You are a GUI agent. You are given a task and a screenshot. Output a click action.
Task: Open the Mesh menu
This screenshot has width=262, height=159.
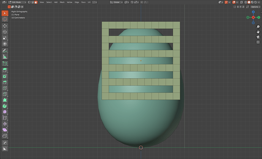pyautogui.click(x=62, y=2)
